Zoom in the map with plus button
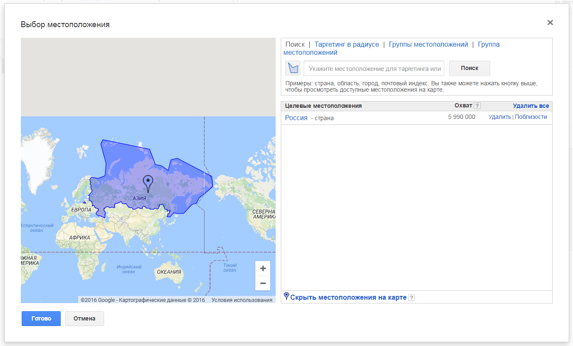Viewport: 573px width, 346px height. pyautogui.click(x=263, y=268)
